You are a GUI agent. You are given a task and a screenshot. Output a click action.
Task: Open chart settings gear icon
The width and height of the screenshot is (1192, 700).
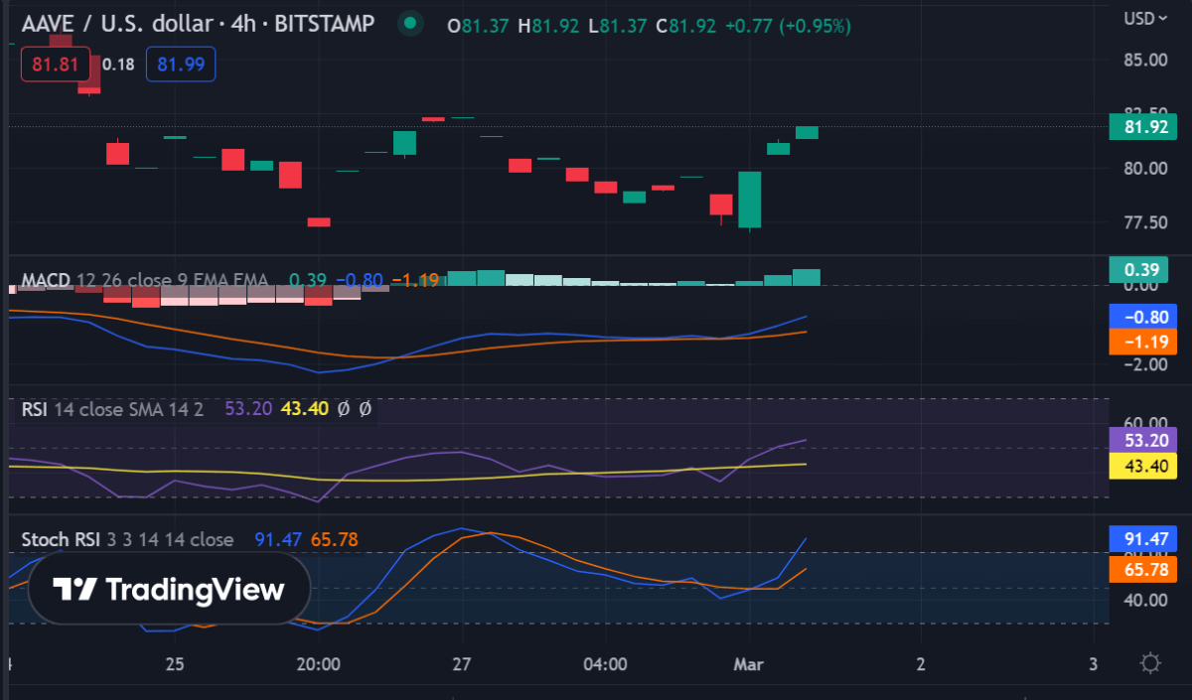pos(1151,663)
